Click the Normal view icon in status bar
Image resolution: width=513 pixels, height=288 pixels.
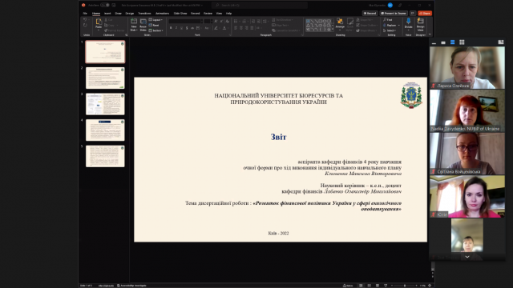pyautogui.click(x=362, y=286)
